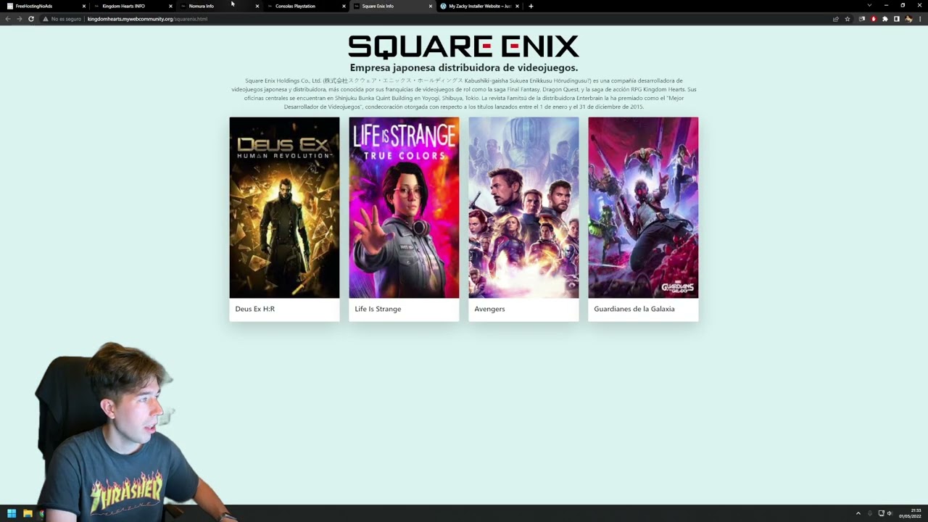This screenshot has height=522, width=928.
Task: Click the 'Avengers' card title
Action: (489, 309)
